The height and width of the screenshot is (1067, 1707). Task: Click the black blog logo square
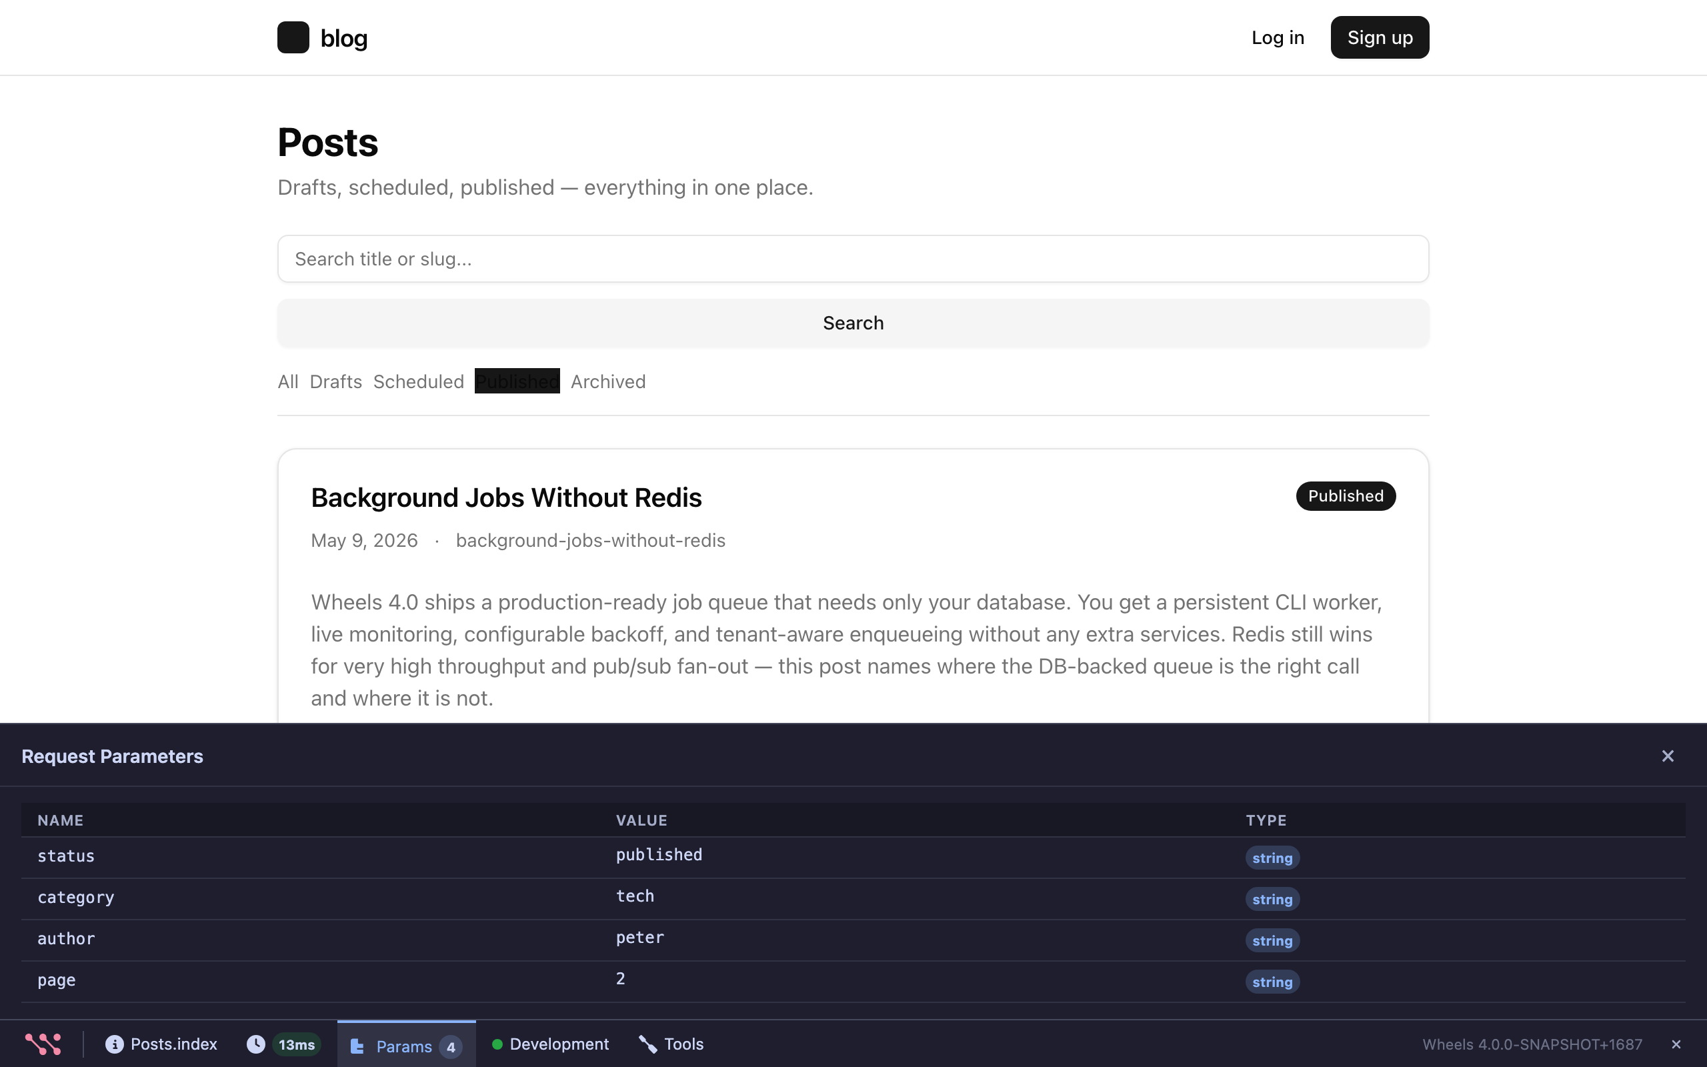point(293,37)
